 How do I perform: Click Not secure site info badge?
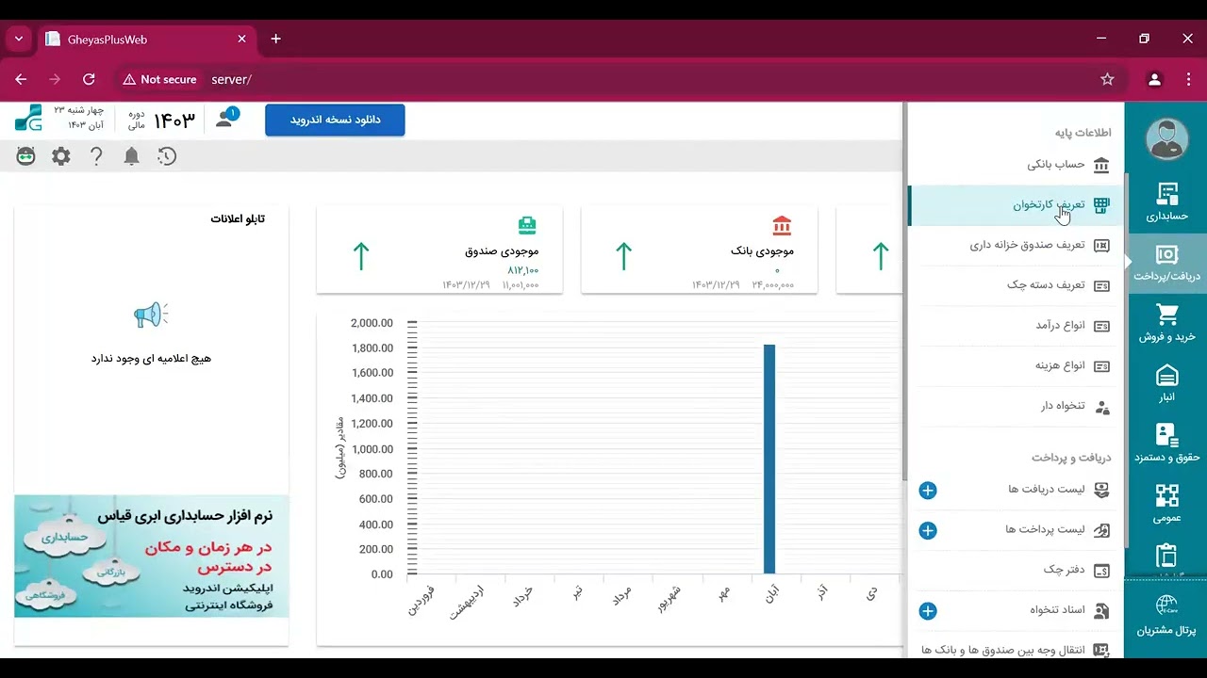click(x=159, y=80)
